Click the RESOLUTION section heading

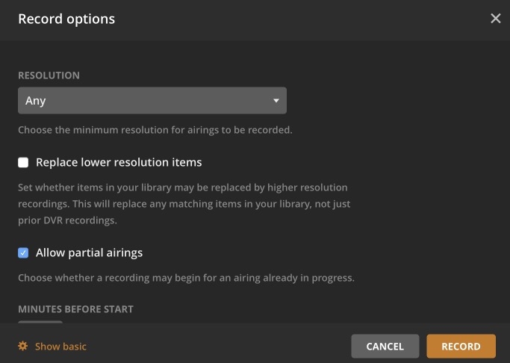(49, 75)
